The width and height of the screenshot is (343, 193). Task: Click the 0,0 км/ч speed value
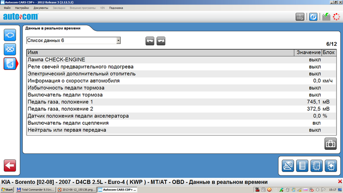[x=323, y=81]
